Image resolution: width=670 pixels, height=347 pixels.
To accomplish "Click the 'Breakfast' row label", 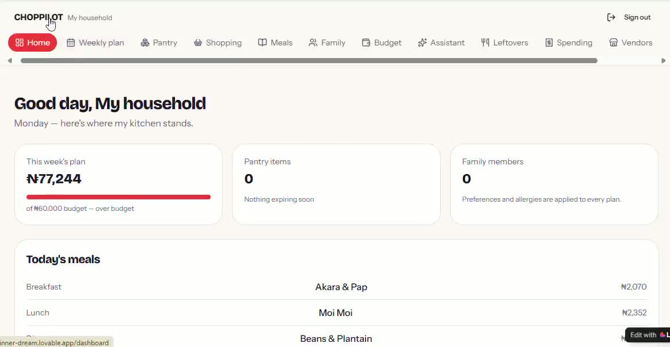I will click(x=44, y=287).
